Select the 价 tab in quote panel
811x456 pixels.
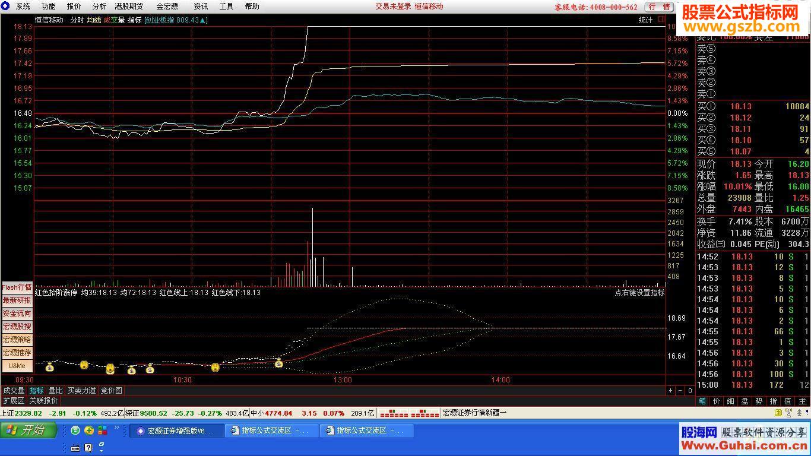tap(717, 401)
